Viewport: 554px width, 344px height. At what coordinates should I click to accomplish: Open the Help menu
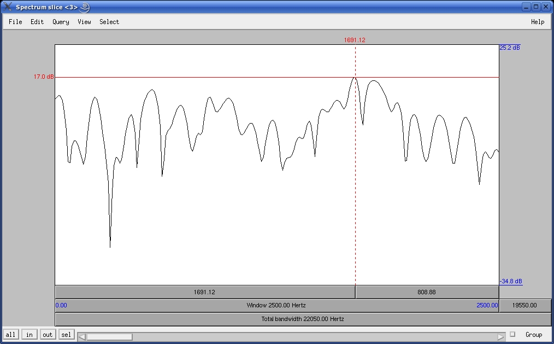(538, 22)
